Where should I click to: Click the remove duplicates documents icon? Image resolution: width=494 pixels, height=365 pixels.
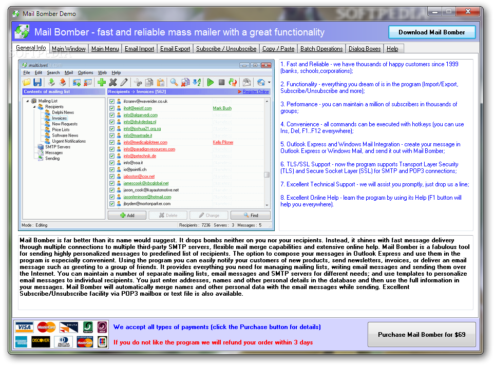(185, 83)
